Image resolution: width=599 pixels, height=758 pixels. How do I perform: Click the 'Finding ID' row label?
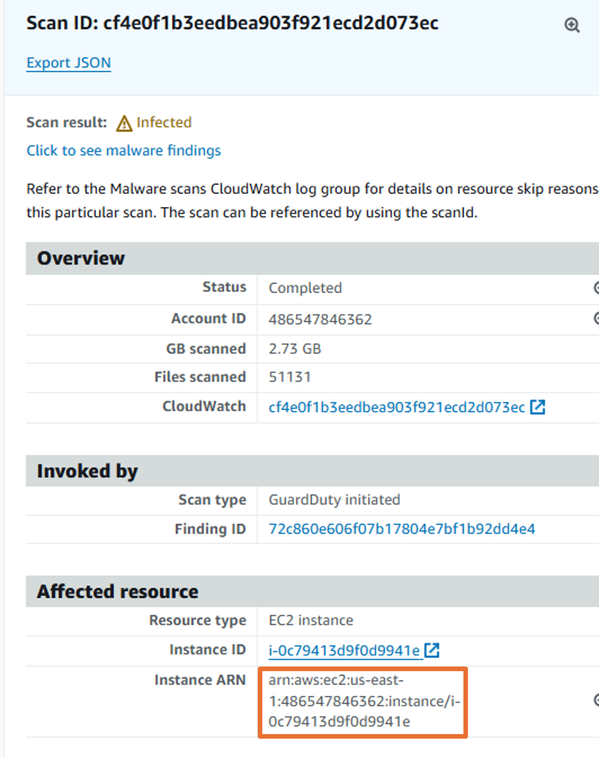tap(211, 529)
